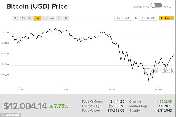This screenshot has width=176, height=117.
Task: Click the 16. Jan axis marker
Action: (x=112, y=89)
